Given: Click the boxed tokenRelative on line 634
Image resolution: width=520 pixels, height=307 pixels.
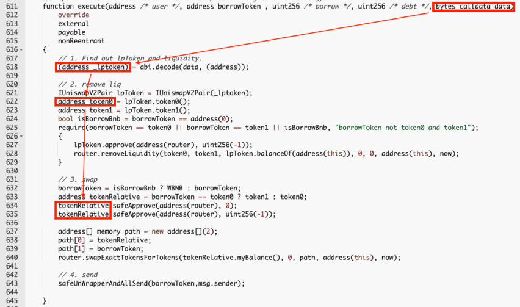Looking at the screenshot, I should pos(83,206).
